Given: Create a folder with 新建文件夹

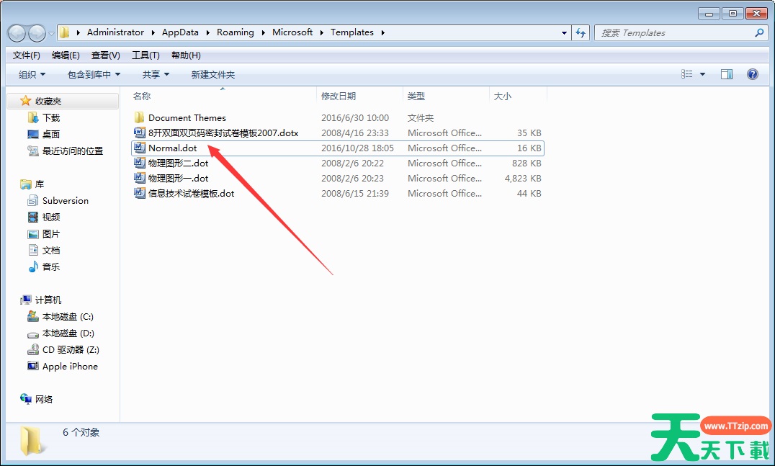Looking at the screenshot, I should point(213,75).
